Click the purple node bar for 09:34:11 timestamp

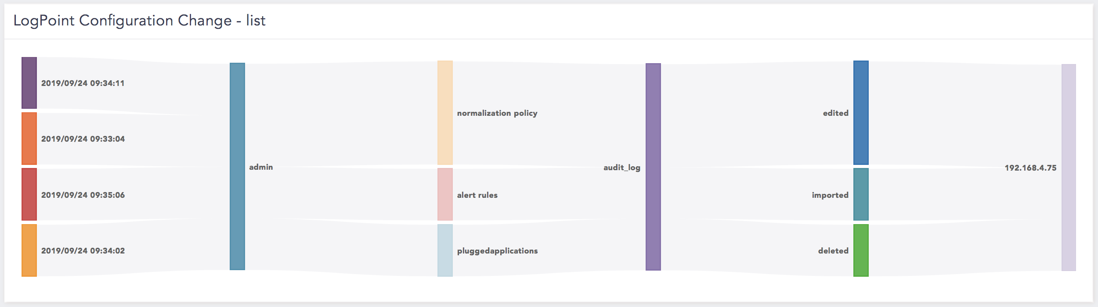tap(29, 83)
